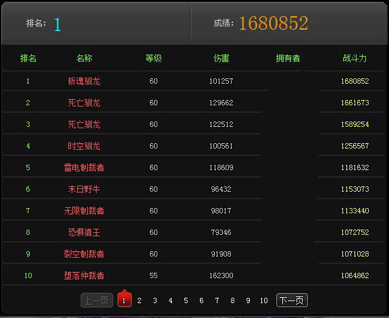Select 死亡驯龙 in rank 3 row
Image resolution: width=389 pixels, height=318 pixels.
point(84,124)
